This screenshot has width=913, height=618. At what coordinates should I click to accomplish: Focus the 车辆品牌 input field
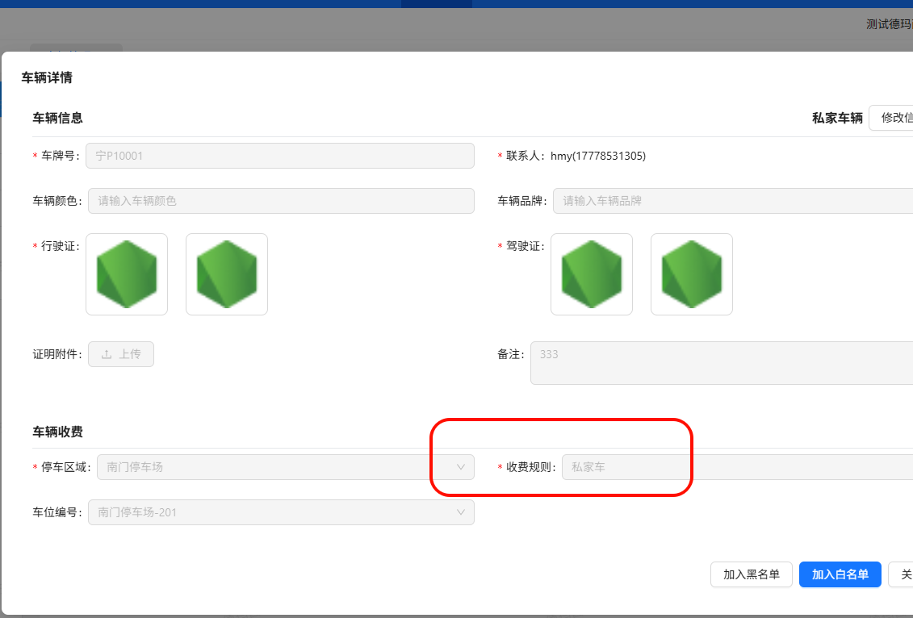[731, 201]
